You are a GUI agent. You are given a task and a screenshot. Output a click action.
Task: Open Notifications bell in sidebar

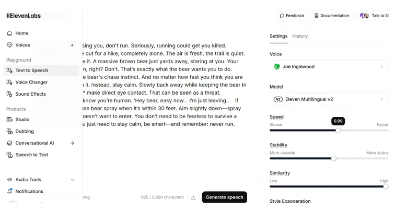(9, 191)
